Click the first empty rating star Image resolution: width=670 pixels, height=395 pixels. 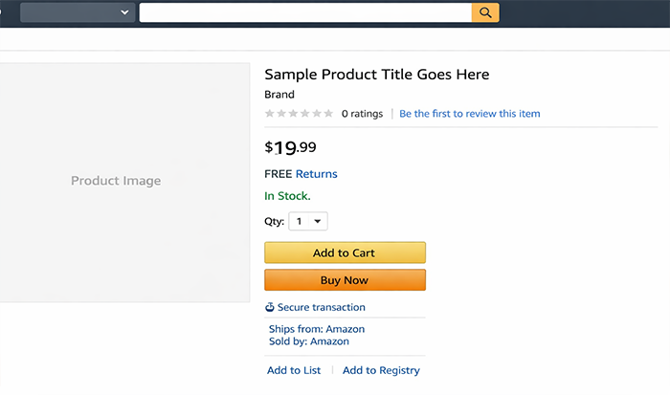click(270, 114)
